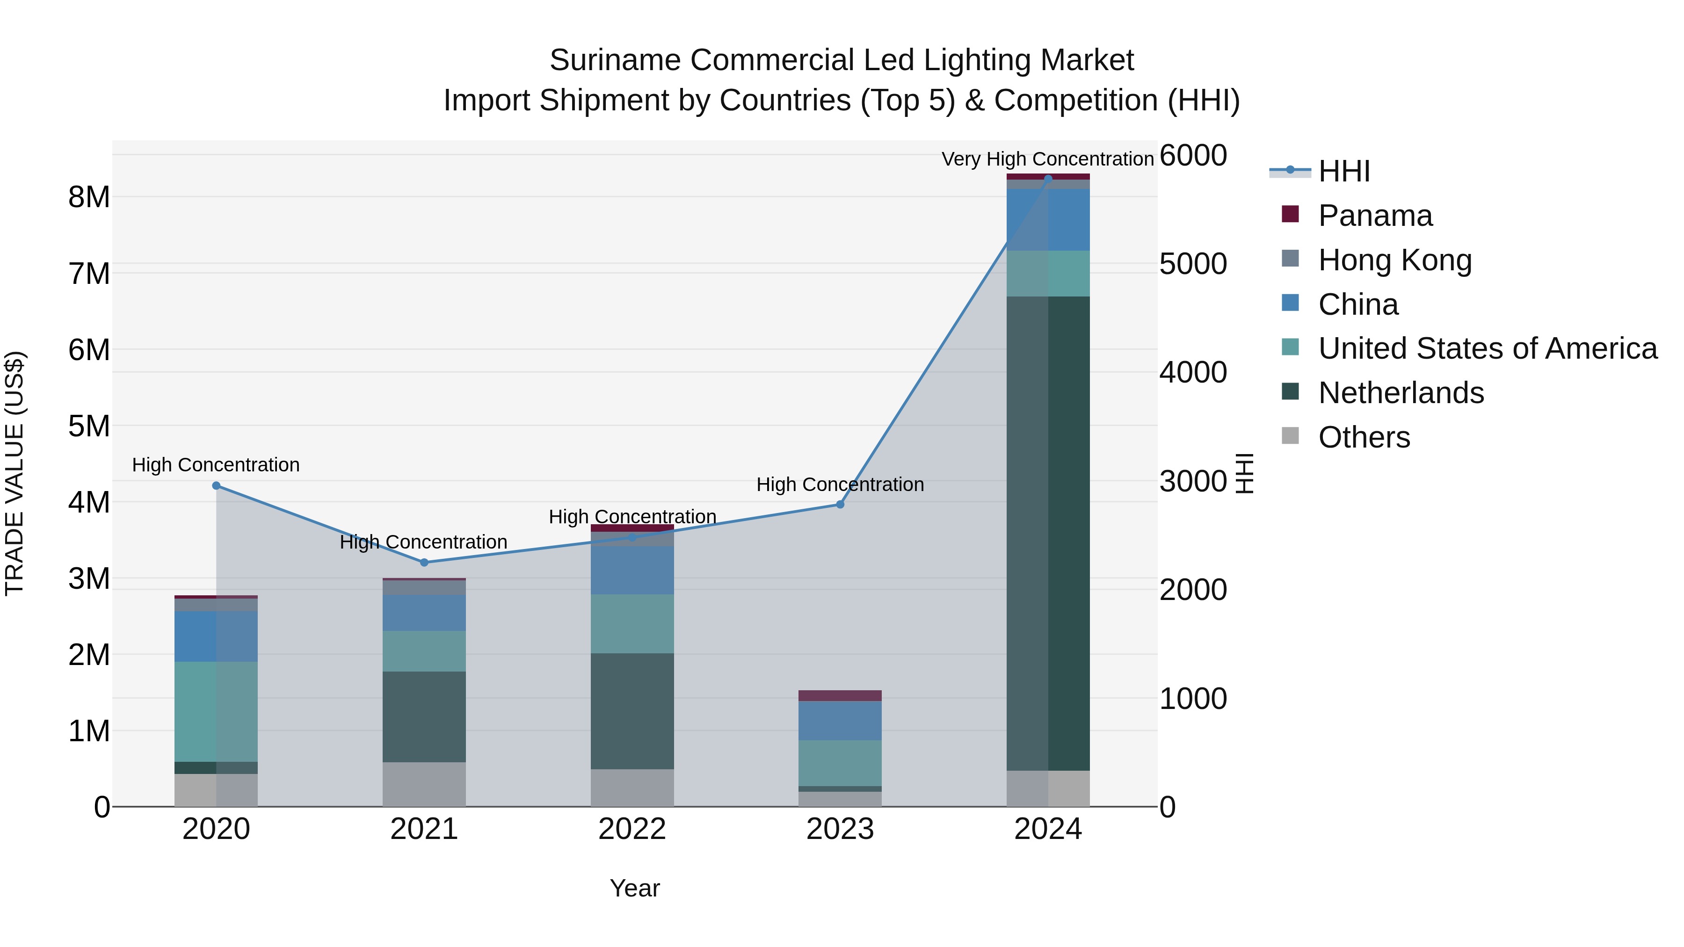The height and width of the screenshot is (947, 1684).
Task: Select the 2024 HHI data point
Action: [1048, 179]
